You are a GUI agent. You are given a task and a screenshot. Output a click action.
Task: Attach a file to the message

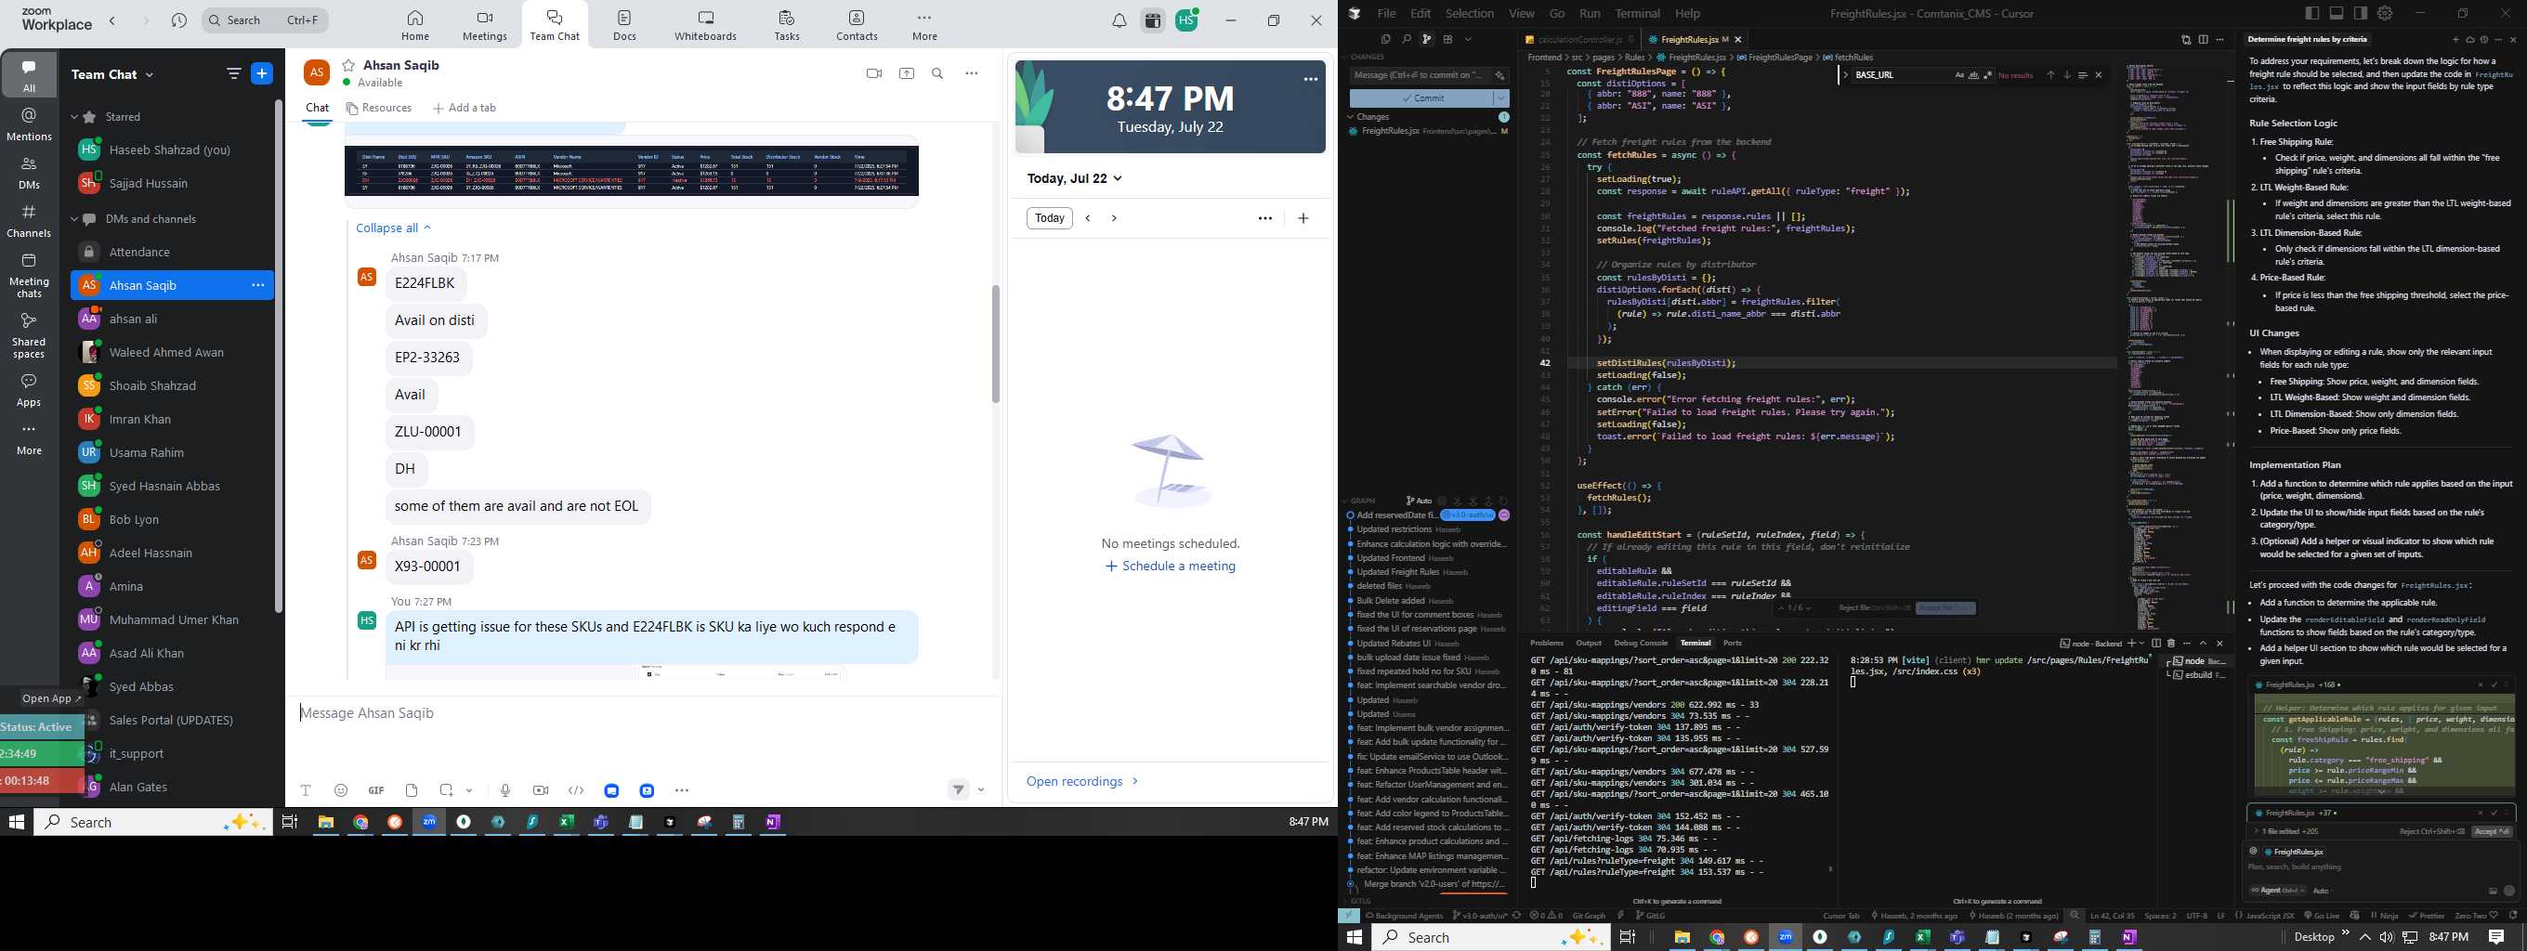(412, 790)
